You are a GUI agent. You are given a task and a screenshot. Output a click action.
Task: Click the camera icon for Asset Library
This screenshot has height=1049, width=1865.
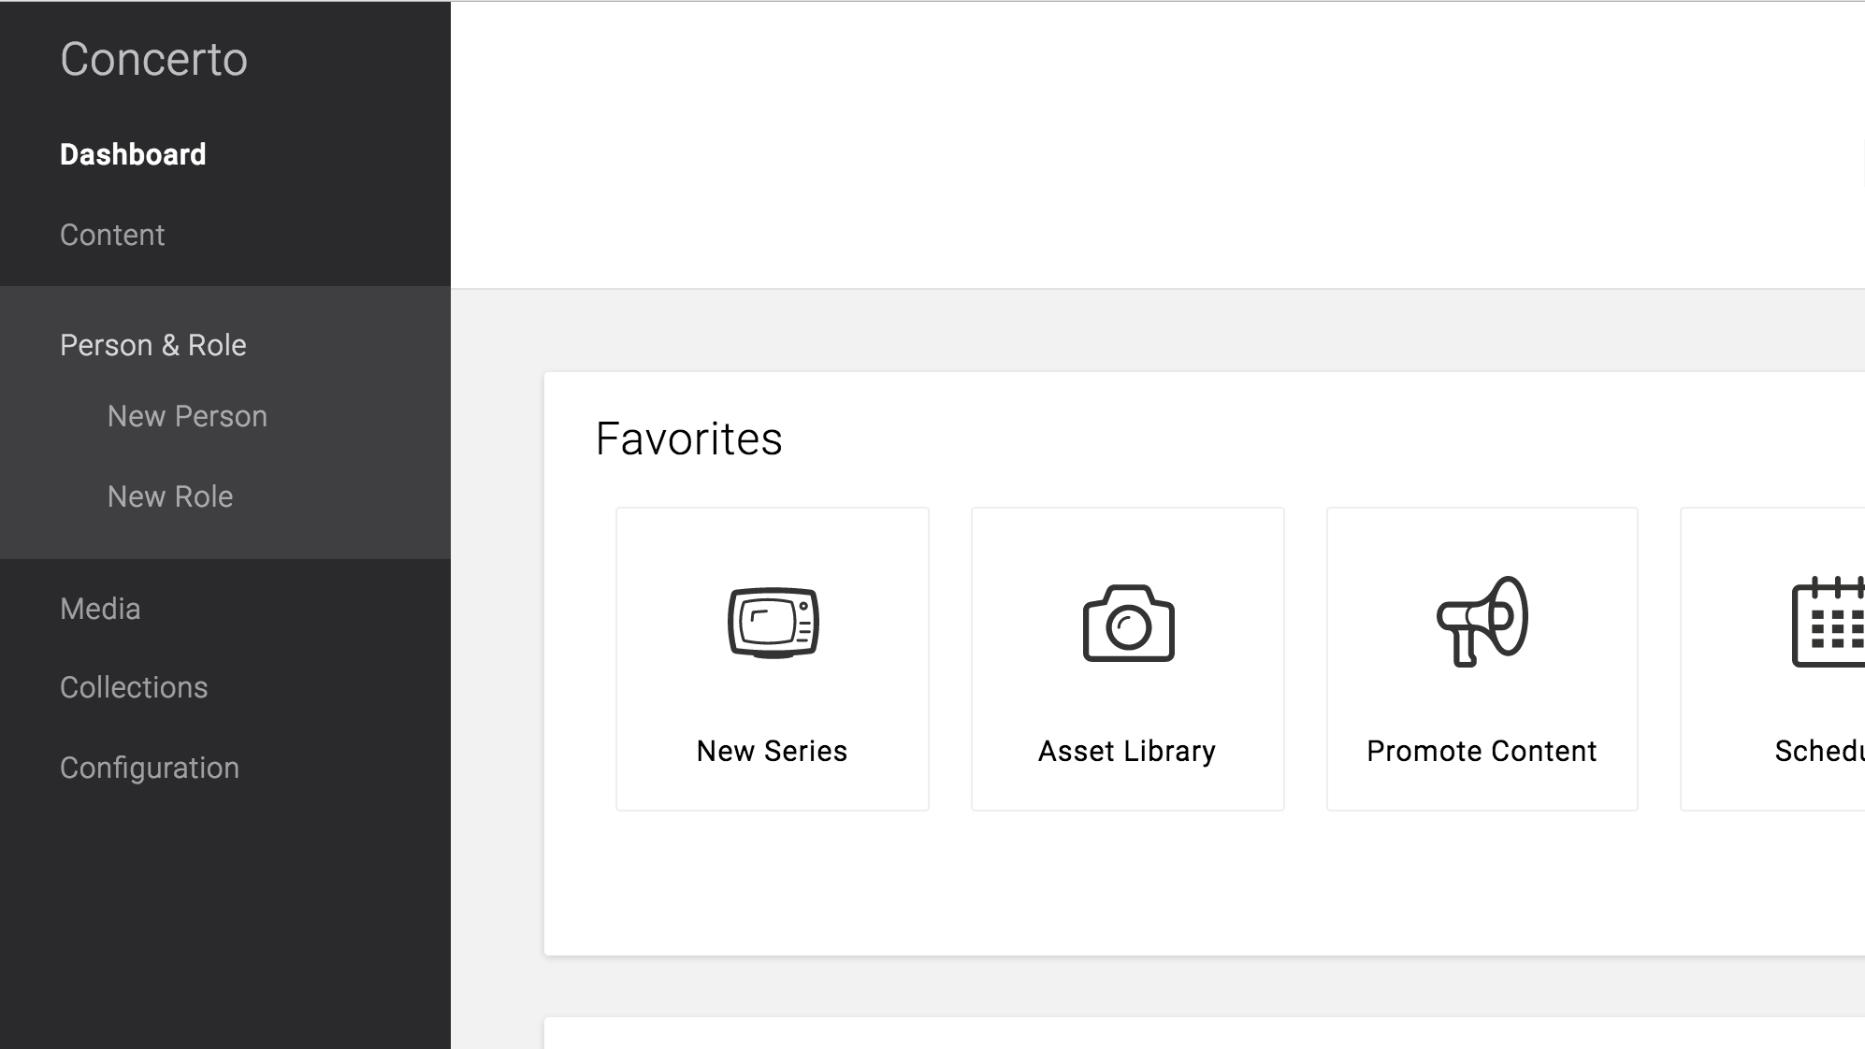click(1128, 624)
